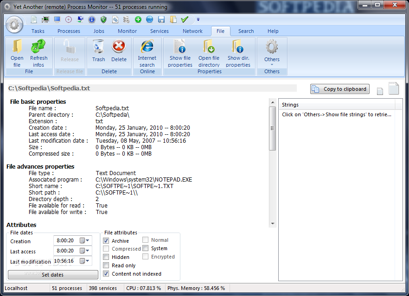
Task: Click the large page icon at top right
Action: [394, 88]
